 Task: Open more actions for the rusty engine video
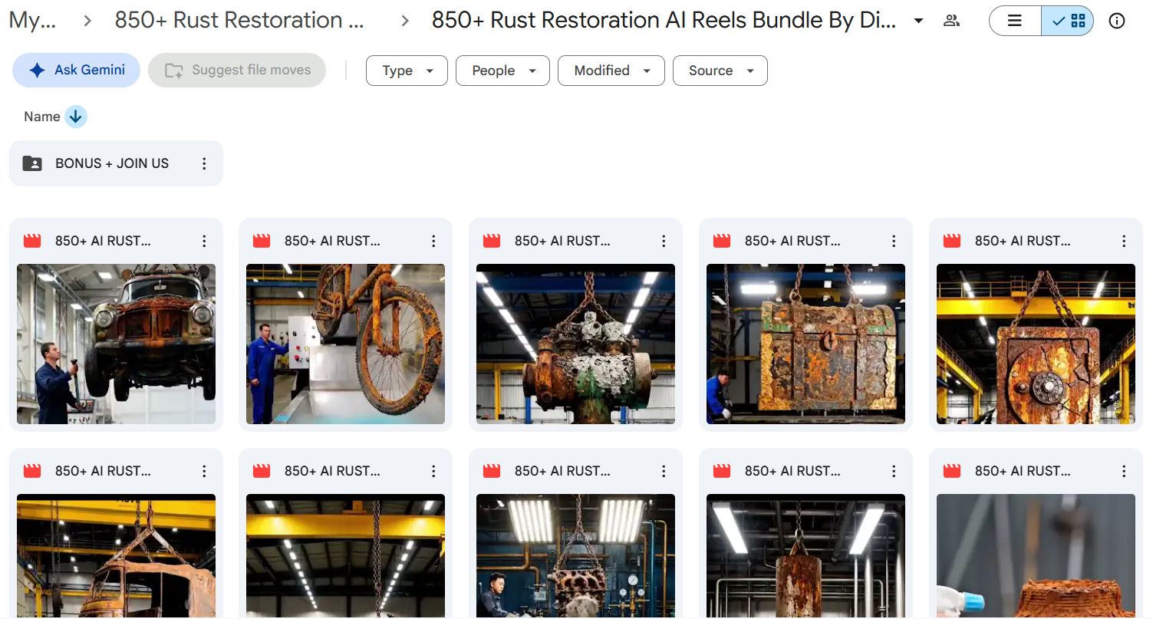[664, 241]
